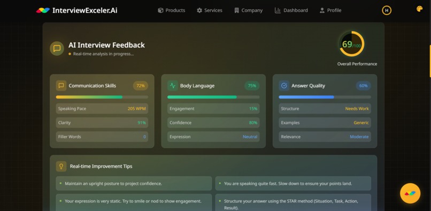Click the Body Language progress bar
The height and width of the screenshot is (211, 431).
[213, 97]
